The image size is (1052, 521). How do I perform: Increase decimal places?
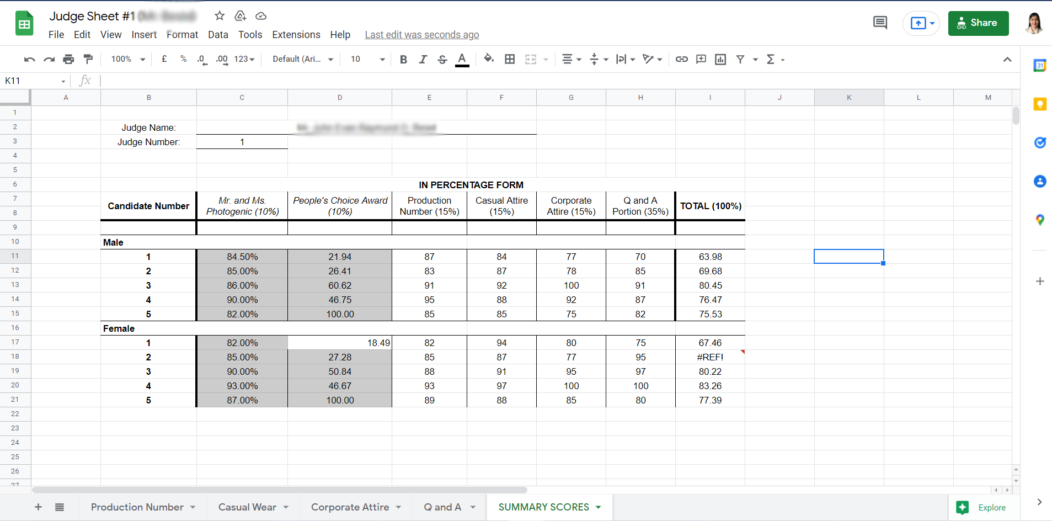pos(222,59)
